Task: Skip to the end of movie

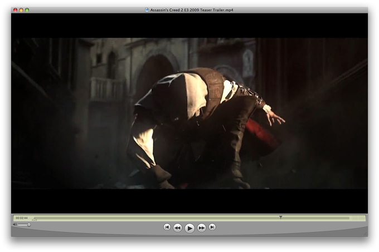Action: click(212, 227)
